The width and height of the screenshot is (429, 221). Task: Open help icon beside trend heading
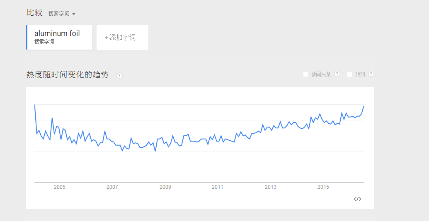119,76
